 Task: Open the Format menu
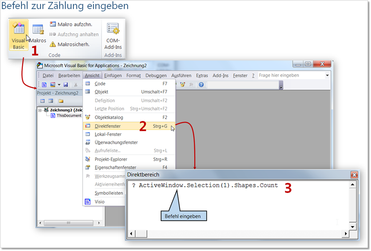[x=133, y=75]
